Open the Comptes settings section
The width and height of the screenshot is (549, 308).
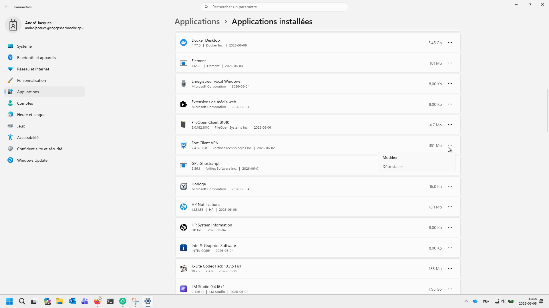point(45,103)
